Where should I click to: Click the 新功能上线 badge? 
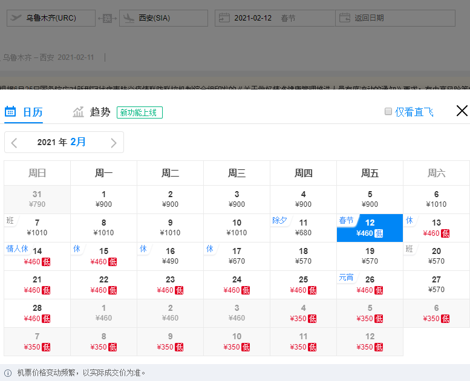[x=140, y=112]
